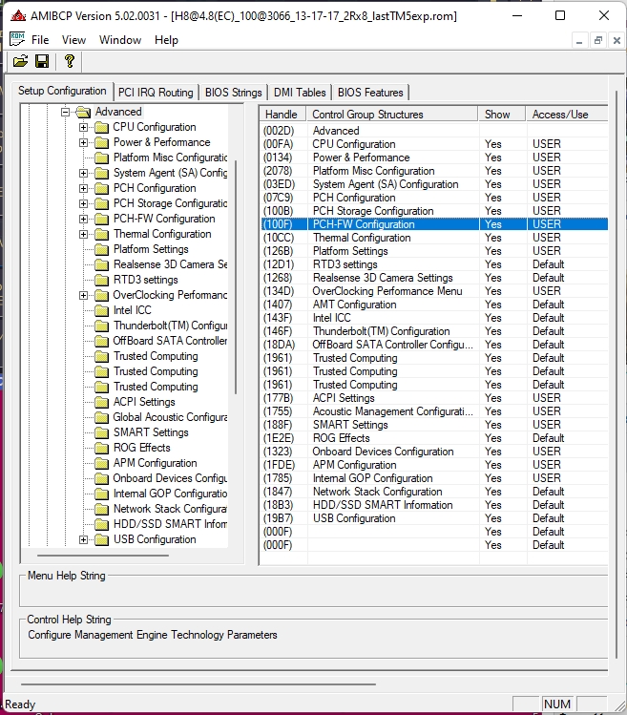
Task: Select the RTD3 settings folder icon in the tree
Action: pyautogui.click(x=101, y=280)
